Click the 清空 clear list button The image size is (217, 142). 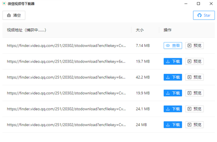coord(14,15)
